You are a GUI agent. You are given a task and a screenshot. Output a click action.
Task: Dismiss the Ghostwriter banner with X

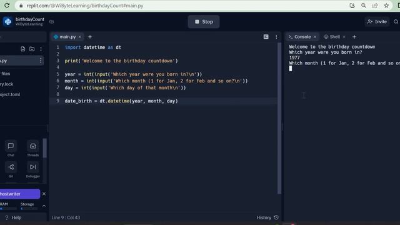pos(44,194)
